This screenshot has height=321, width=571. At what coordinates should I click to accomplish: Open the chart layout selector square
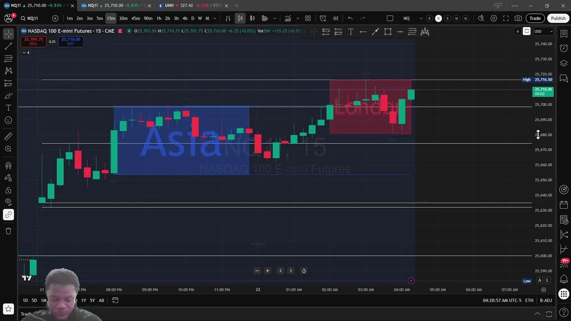(x=390, y=18)
